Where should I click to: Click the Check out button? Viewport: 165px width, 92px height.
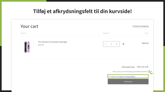click(128, 82)
